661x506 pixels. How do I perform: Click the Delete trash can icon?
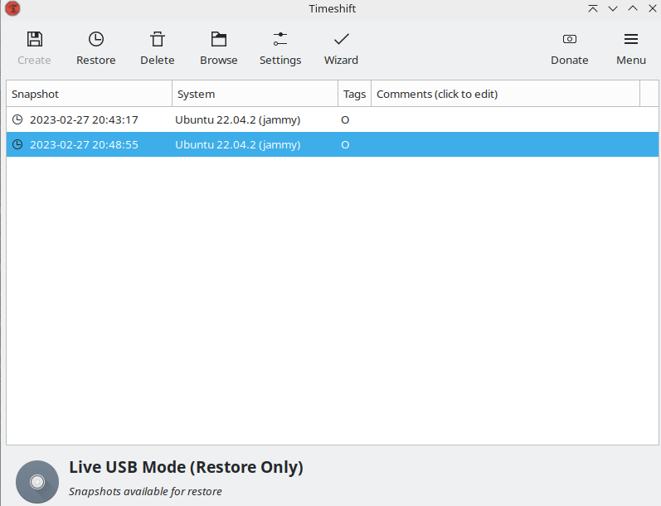pos(158,39)
